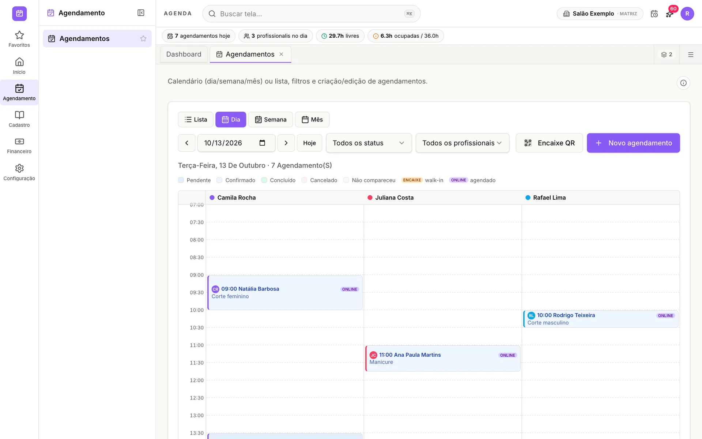This screenshot has width=702, height=439.
Task: Switch to the Dashboard tab
Action: [184, 54]
